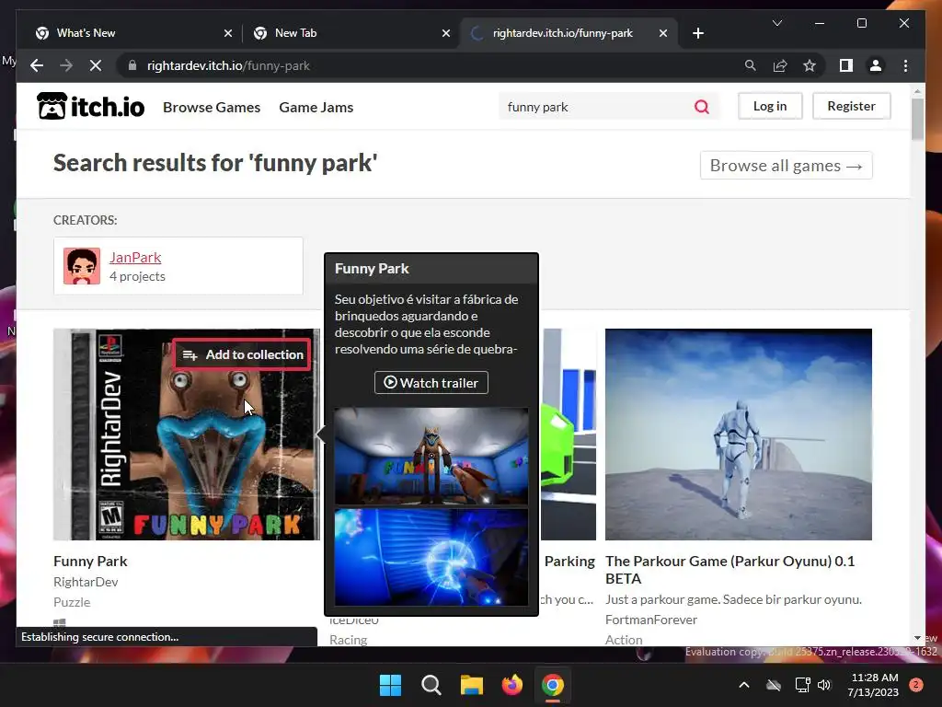Click Chrome icon in taskbar
The image size is (942, 707).
(553, 685)
